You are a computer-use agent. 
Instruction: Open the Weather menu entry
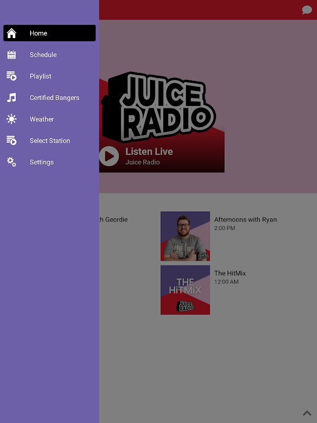[49, 119]
